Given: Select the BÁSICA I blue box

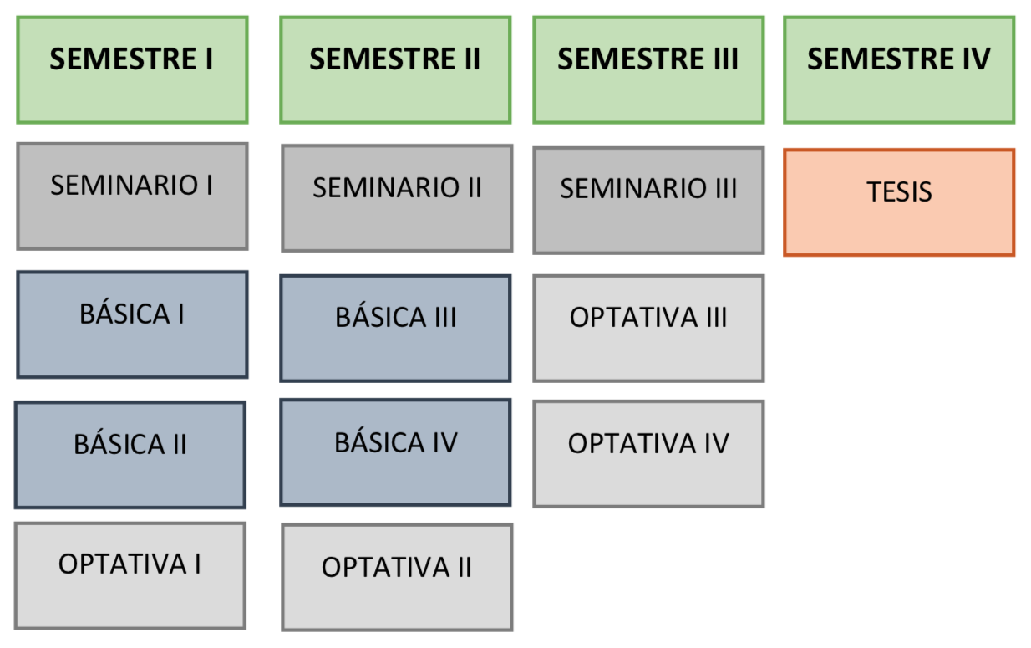Looking at the screenshot, I should [132, 324].
